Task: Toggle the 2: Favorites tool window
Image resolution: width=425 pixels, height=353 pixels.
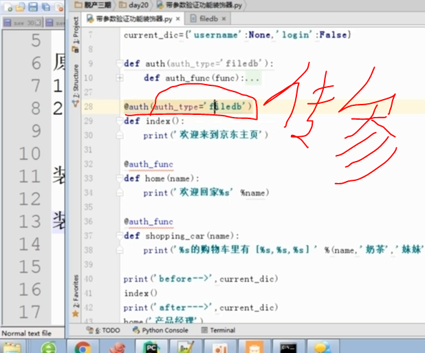Action: [x=76, y=295]
